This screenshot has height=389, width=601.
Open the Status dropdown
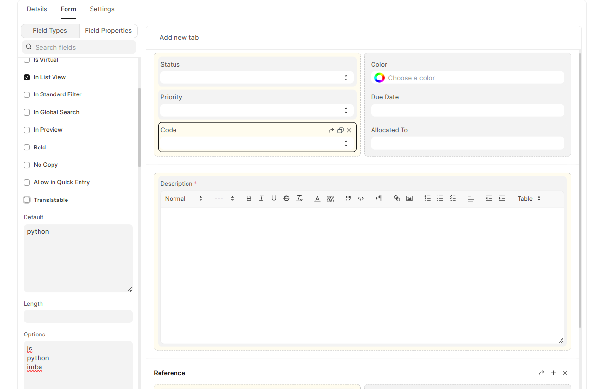point(257,78)
